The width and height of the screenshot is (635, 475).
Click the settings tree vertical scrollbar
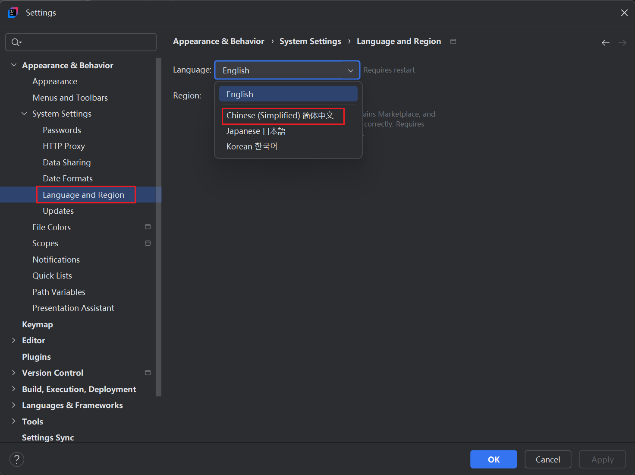(159, 227)
